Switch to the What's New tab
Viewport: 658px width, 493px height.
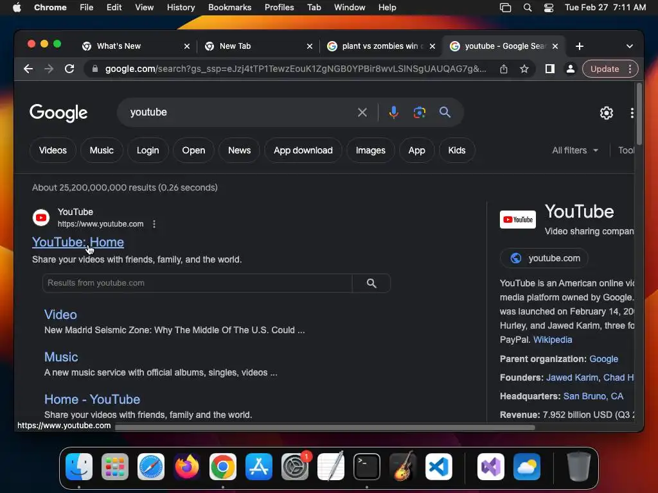click(x=134, y=46)
